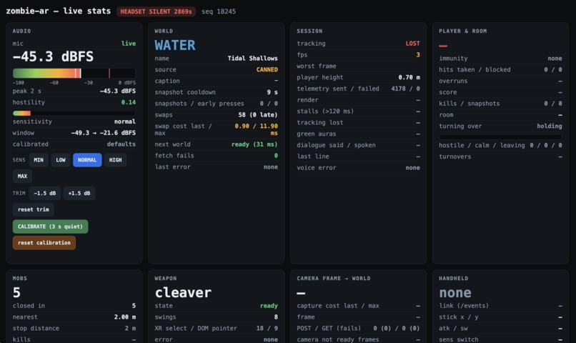Click stop distance 2 m value

pos(130,328)
